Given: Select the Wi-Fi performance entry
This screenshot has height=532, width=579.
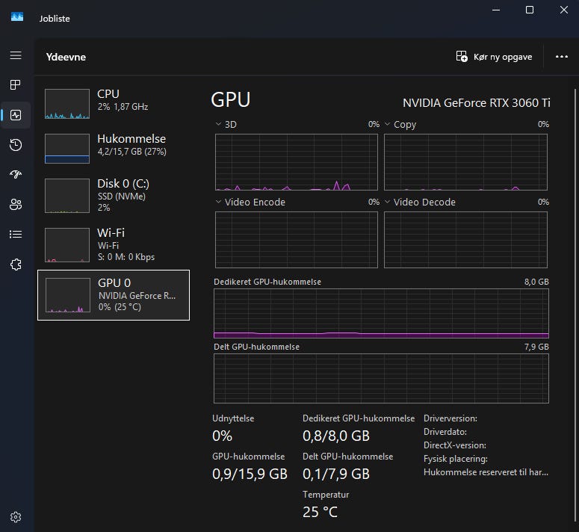Looking at the screenshot, I should [x=114, y=244].
